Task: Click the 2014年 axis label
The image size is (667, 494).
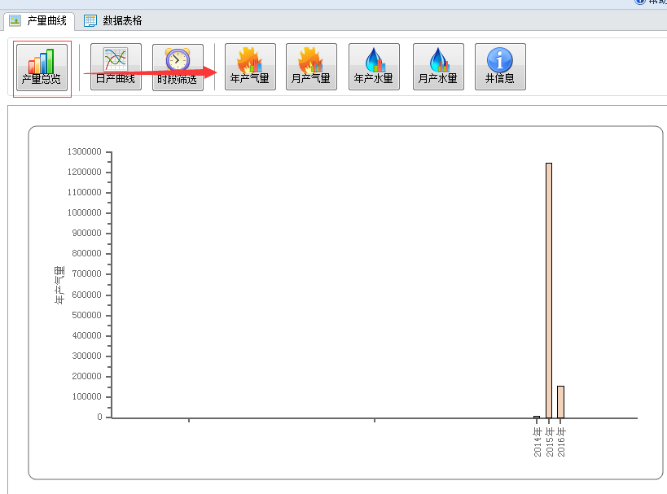Action: [538, 442]
